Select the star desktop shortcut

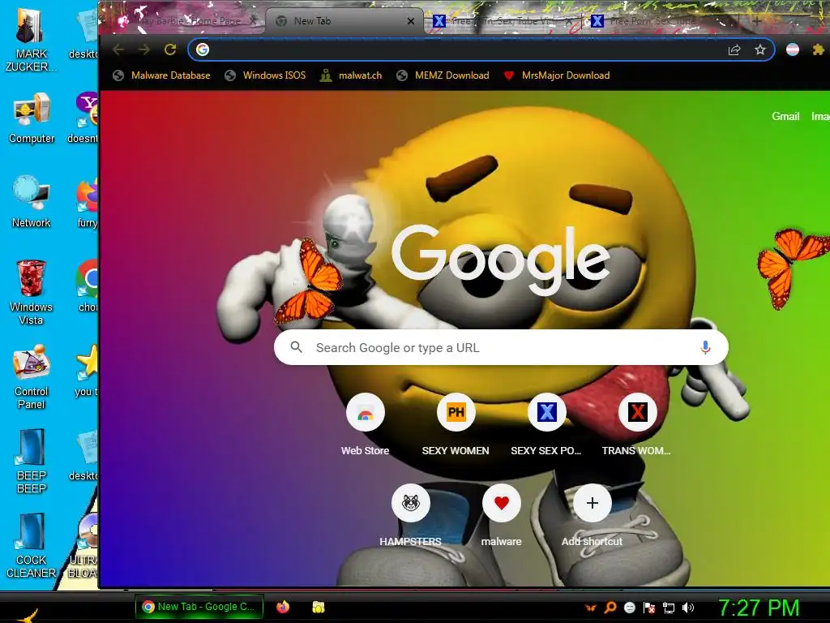point(87,371)
